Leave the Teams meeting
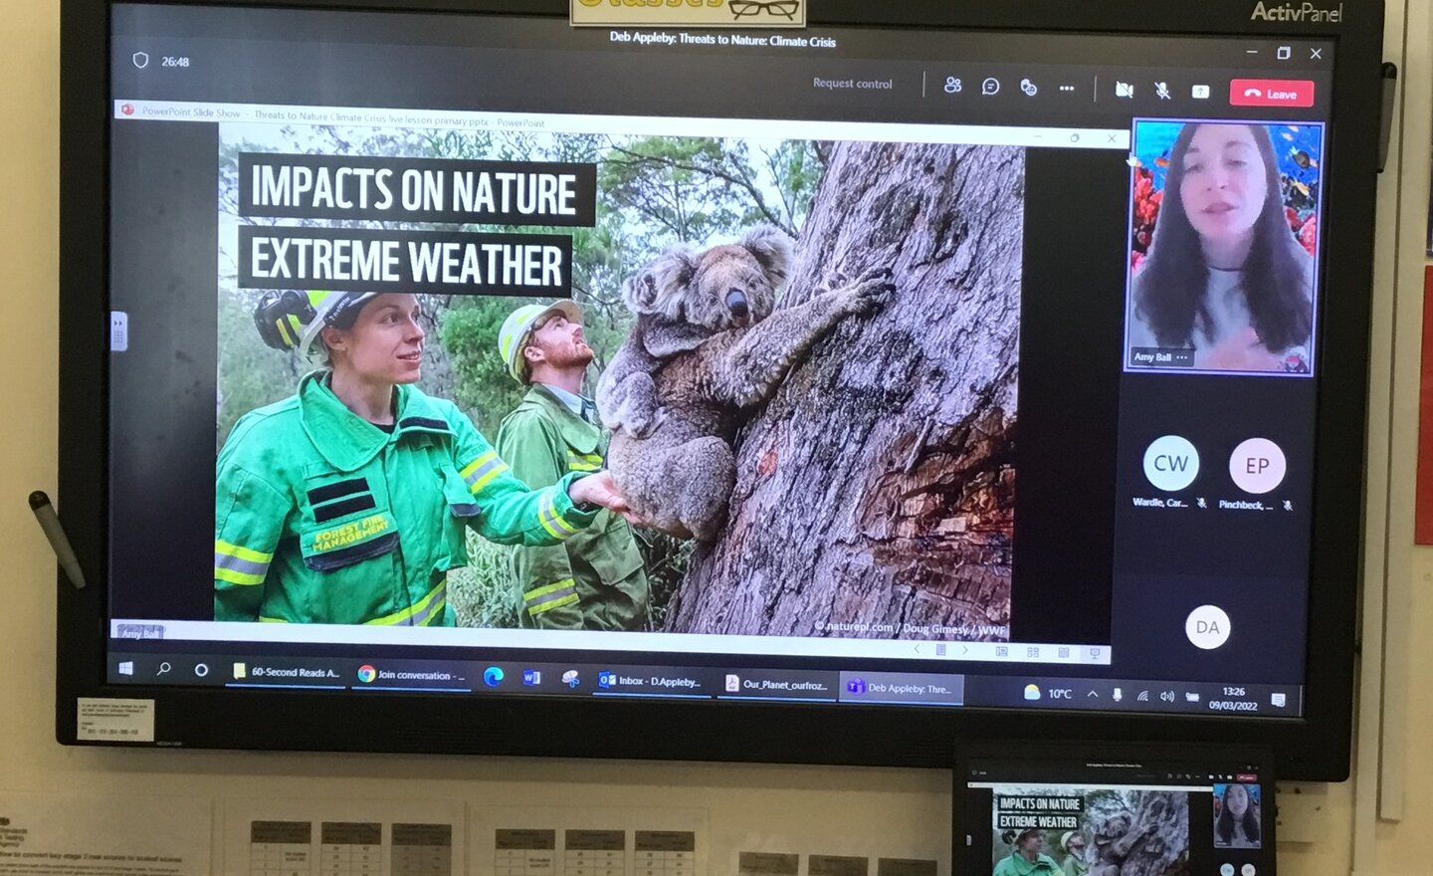This screenshot has width=1433, height=876. coord(1272,92)
